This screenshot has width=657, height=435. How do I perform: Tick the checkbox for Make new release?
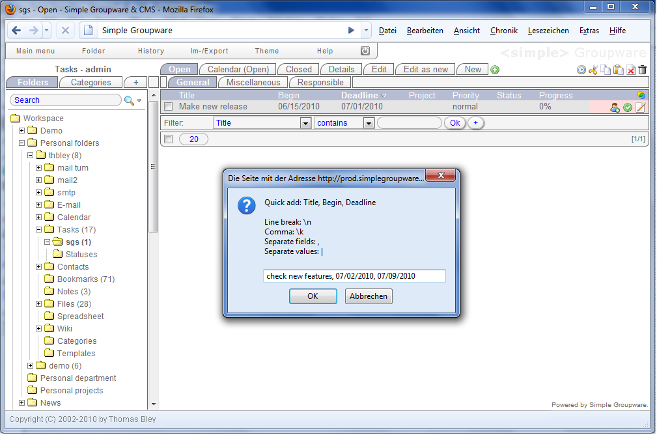169,107
